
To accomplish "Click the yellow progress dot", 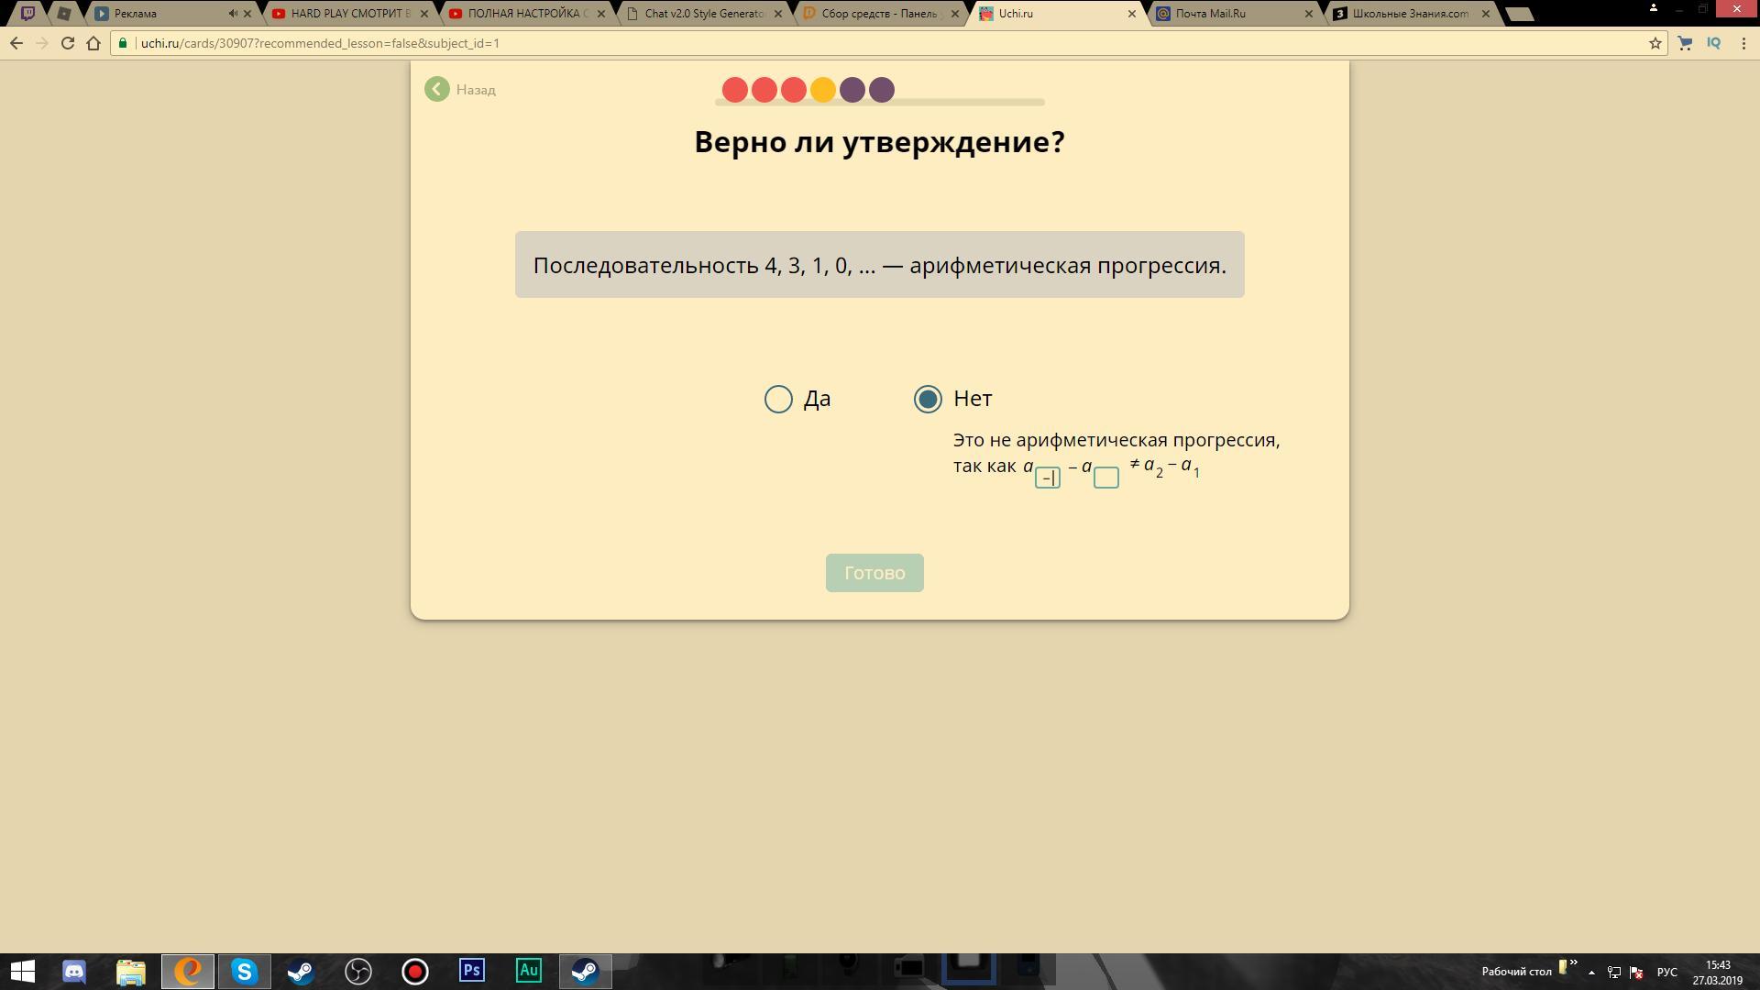I will click(x=823, y=90).
